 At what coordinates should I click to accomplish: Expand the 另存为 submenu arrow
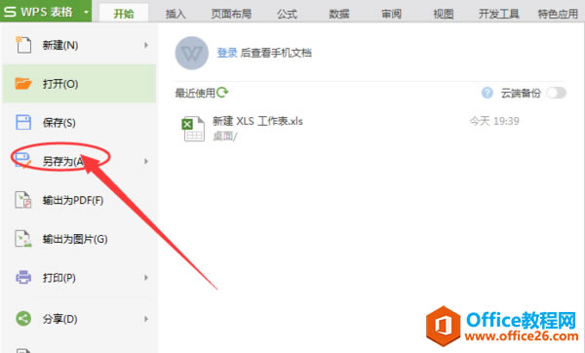146,161
